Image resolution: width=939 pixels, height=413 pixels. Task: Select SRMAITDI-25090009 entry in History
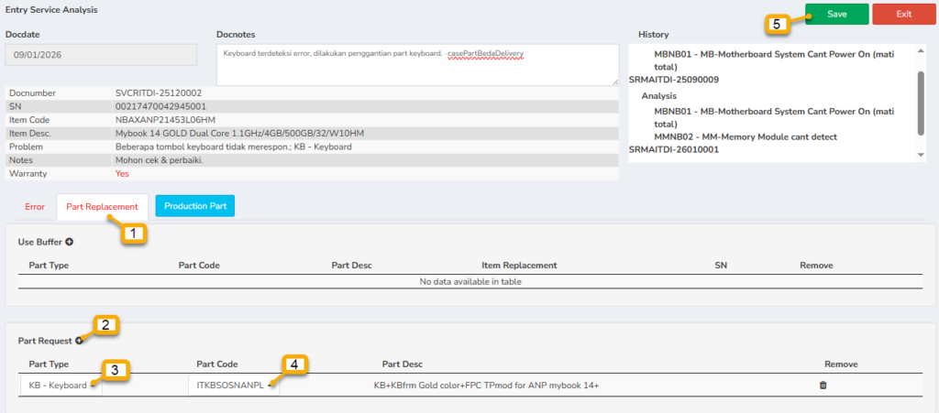(674, 80)
